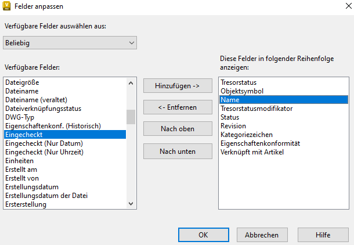Screen dimensions: 354x245
Task: Close the Felder anpassen dialog
Action: tap(341, 7)
